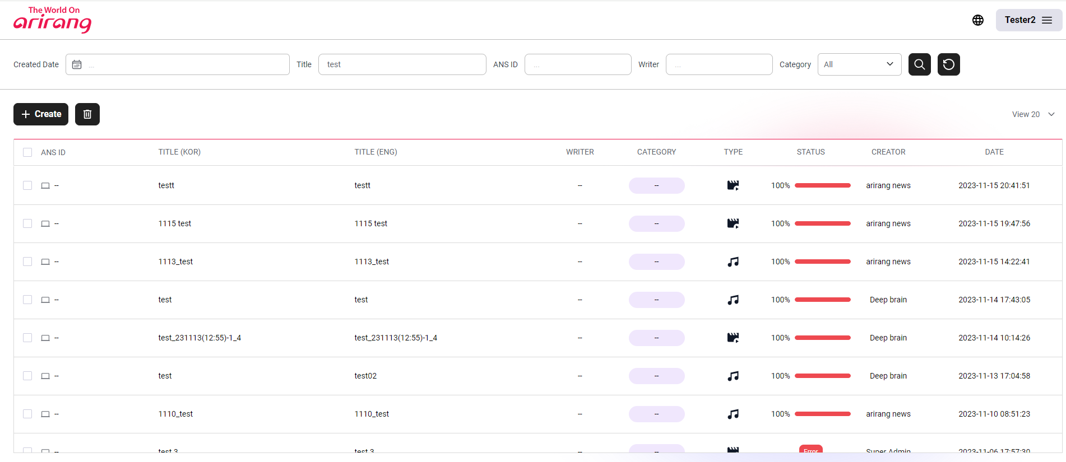Open the Category dropdown showing All
1066x462 pixels.
859,64
